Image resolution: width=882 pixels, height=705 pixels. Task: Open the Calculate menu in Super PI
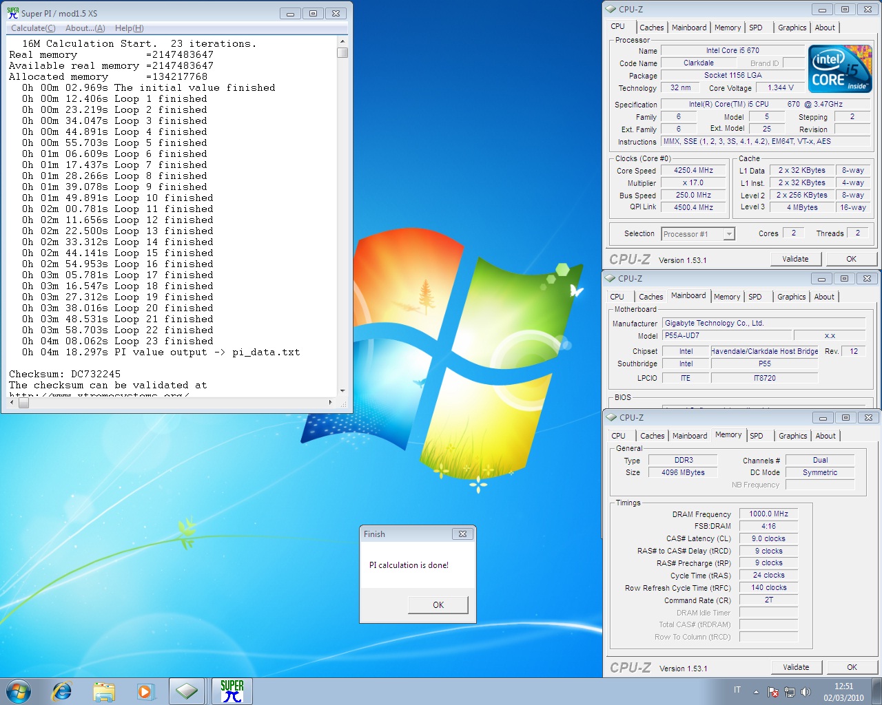(33, 28)
